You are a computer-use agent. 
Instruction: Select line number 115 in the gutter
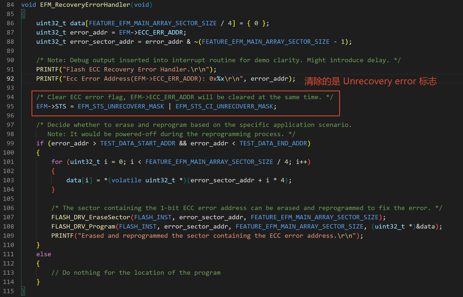9,291
